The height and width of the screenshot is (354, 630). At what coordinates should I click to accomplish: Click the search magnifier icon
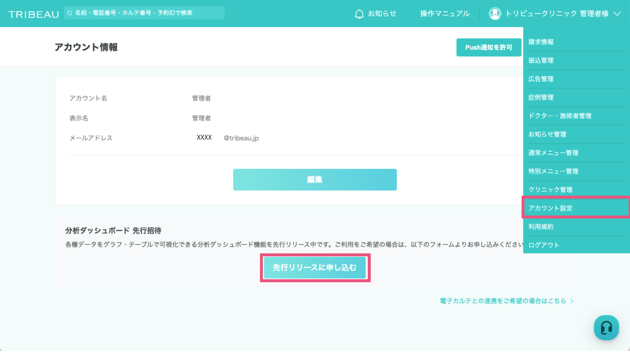tap(70, 13)
